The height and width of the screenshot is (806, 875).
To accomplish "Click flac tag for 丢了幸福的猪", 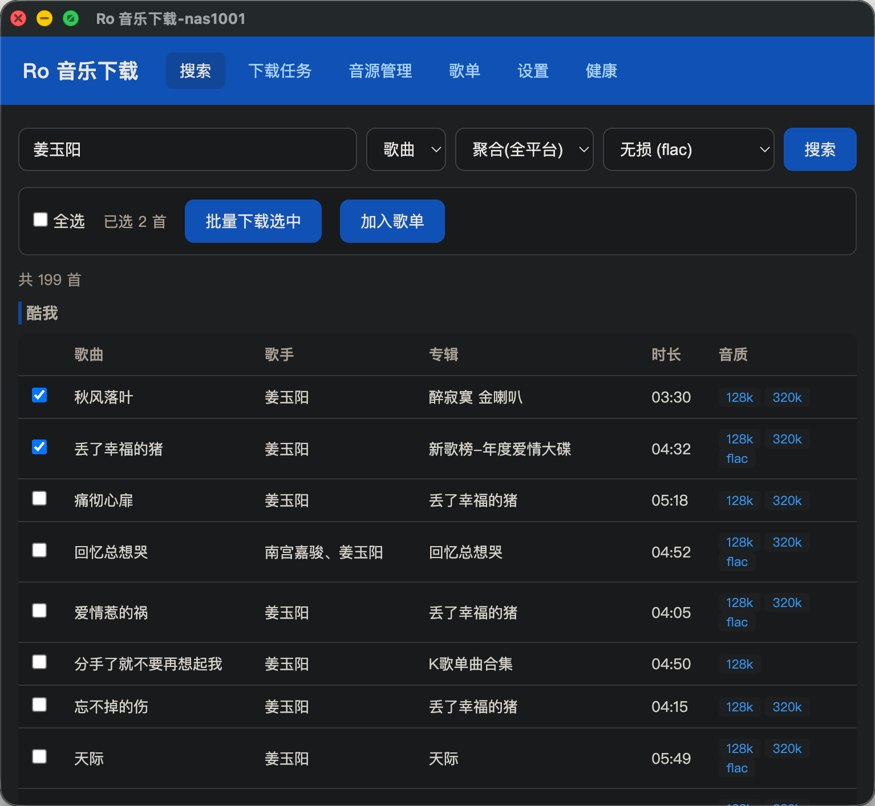I will click(x=737, y=458).
